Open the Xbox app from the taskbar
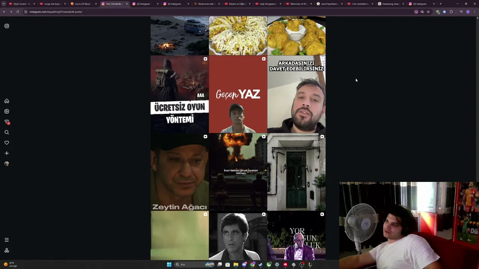479x269 pixels. pyautogui.click(x=269, y=265)
